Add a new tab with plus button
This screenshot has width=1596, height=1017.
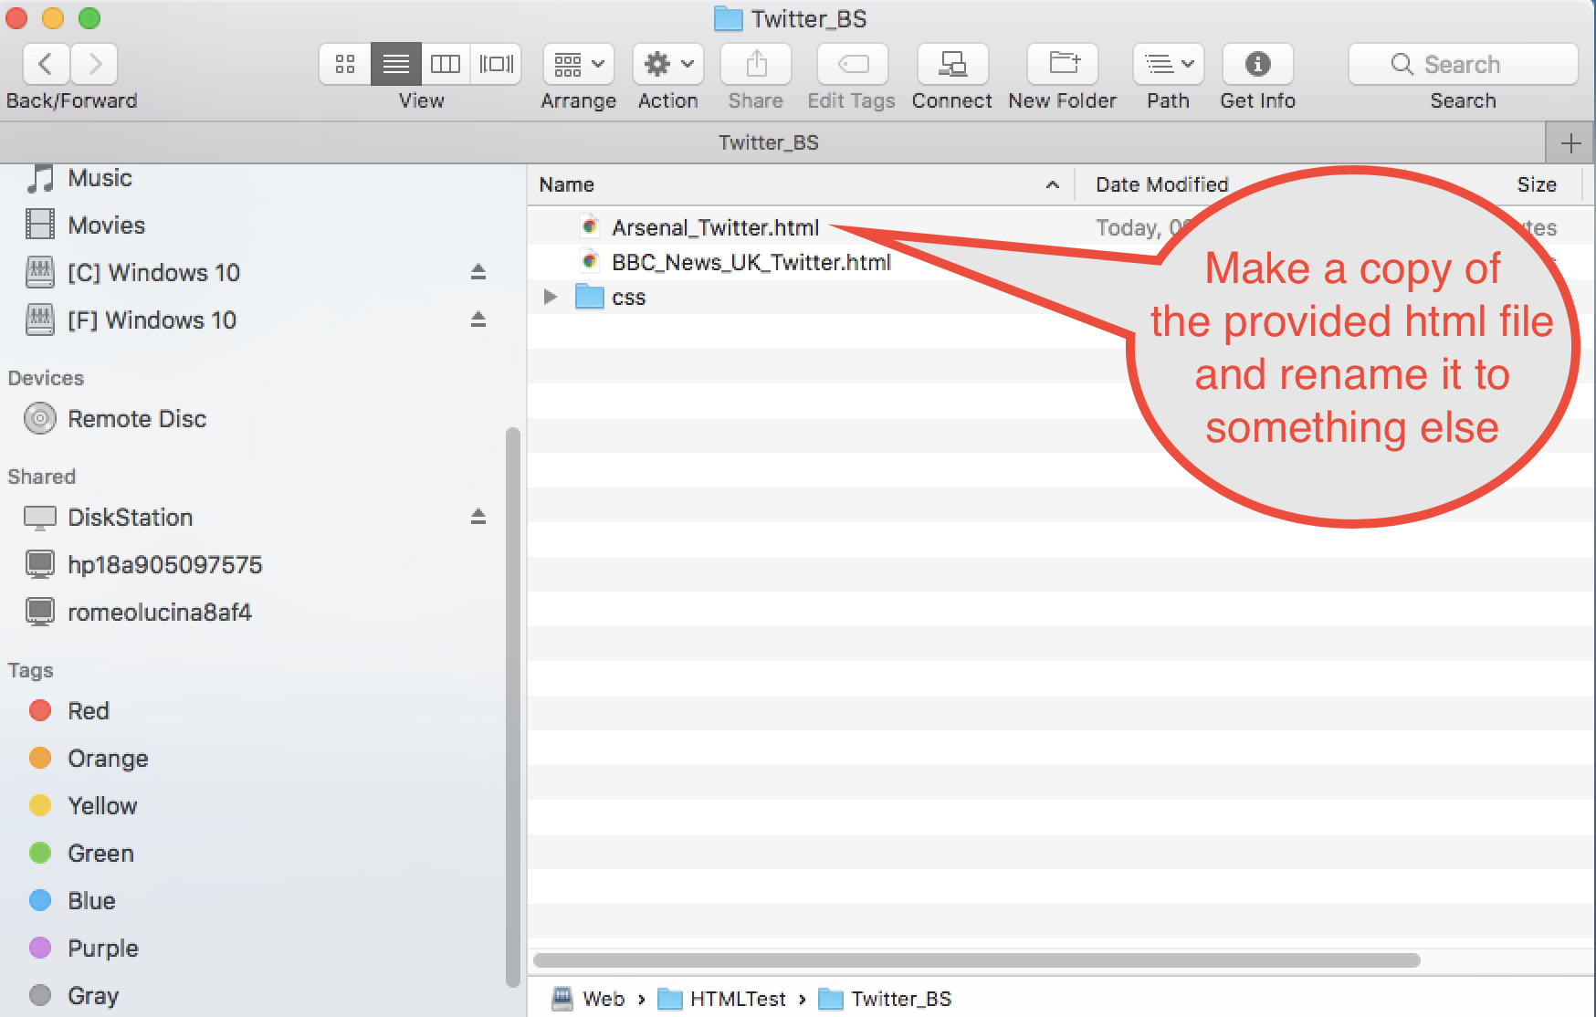click(1570, 143)
